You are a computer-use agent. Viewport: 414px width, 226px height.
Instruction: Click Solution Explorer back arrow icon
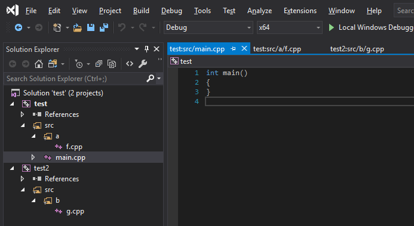tap(13, 64)
